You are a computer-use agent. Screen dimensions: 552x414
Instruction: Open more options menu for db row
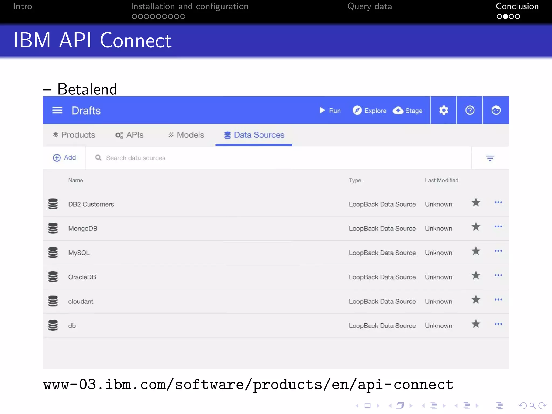498,324
